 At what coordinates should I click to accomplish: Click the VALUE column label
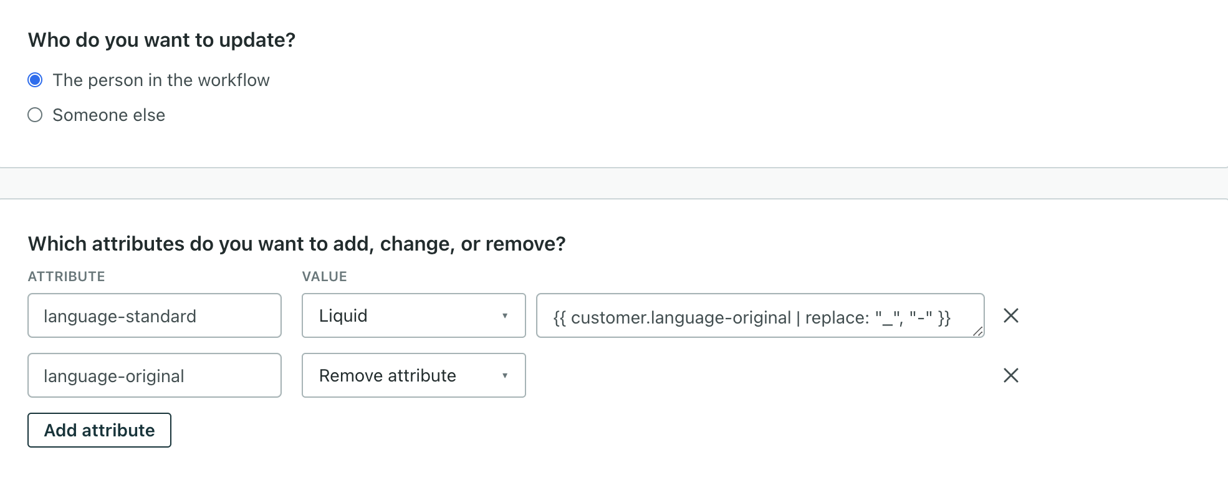click(x=324, y=276)
